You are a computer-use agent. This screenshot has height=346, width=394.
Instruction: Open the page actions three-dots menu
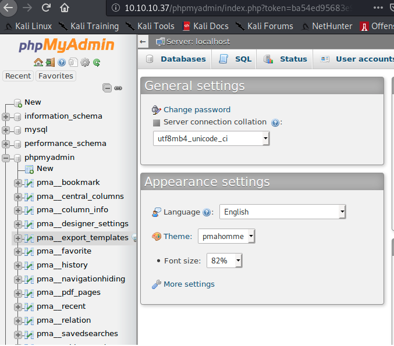378,8
